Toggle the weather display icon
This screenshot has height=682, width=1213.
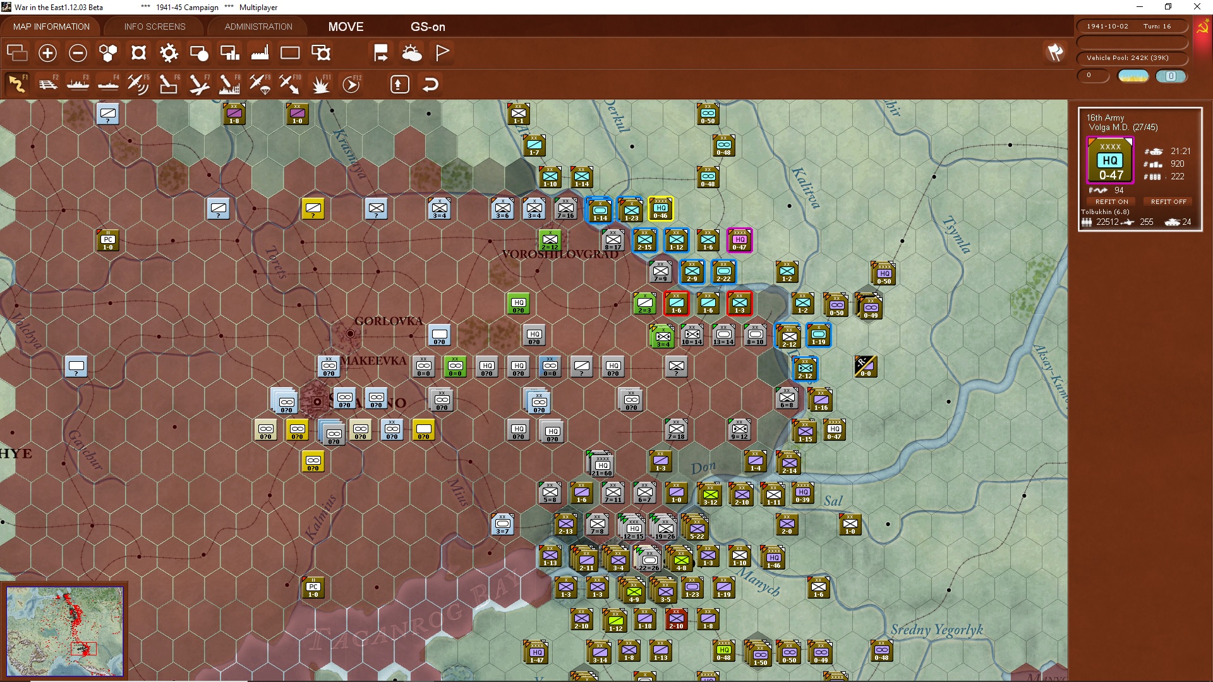pyautogui.click(x=412, y=53)
